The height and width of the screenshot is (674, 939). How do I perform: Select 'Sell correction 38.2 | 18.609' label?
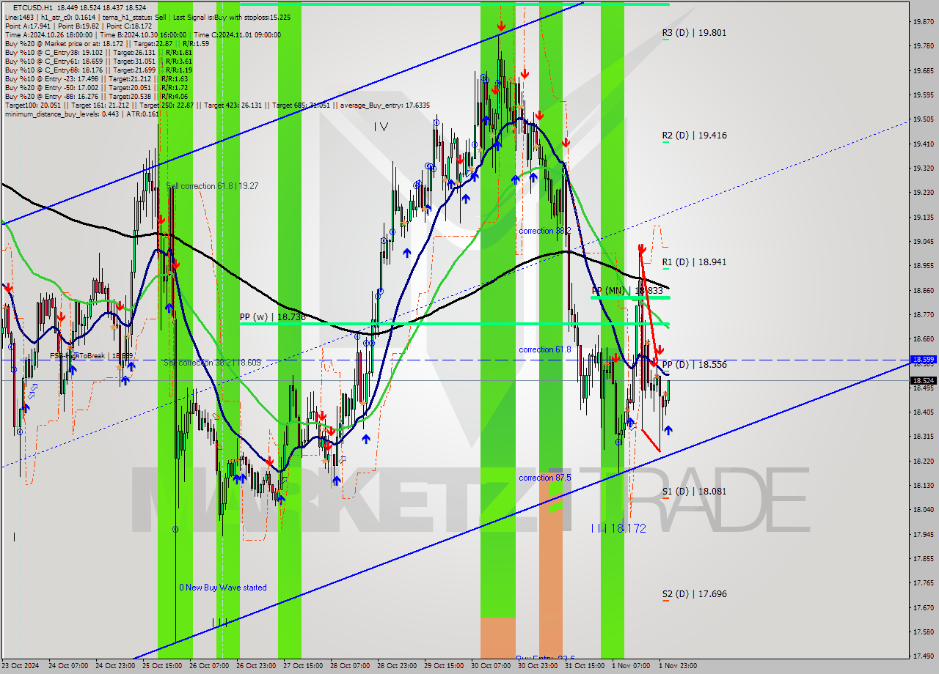click(212, 363)
